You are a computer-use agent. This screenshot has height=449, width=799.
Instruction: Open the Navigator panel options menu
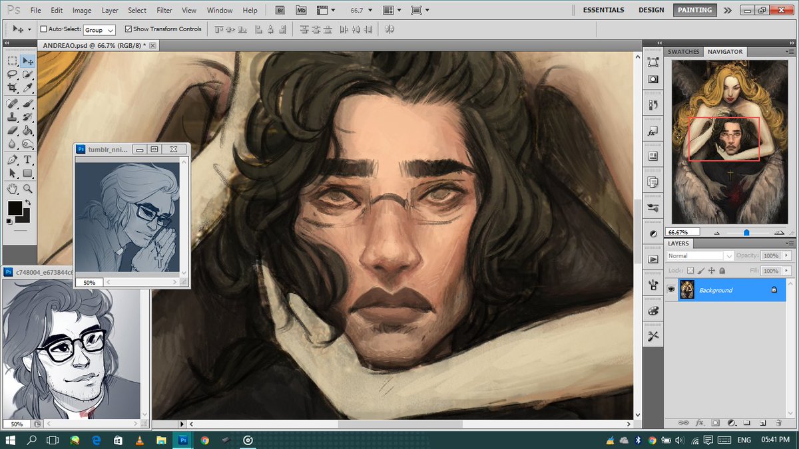coord(790,52)
